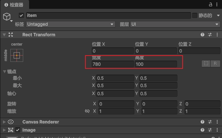
Task: Open Canvas Renderer help icon
Action: click(202, 122)
